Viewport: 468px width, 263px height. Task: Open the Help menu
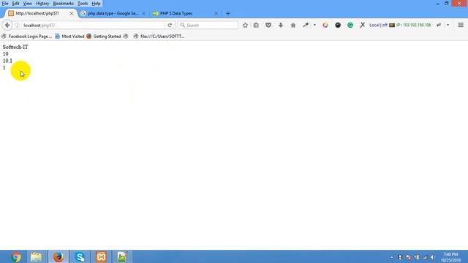[96, 4]
